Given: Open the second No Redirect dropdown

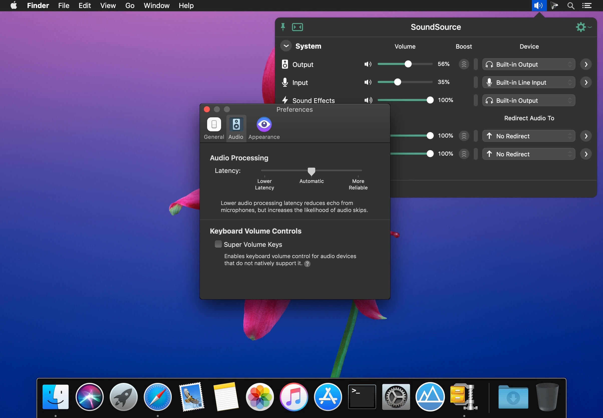Looking at the screenshot, I should click(x=528, y=154).
